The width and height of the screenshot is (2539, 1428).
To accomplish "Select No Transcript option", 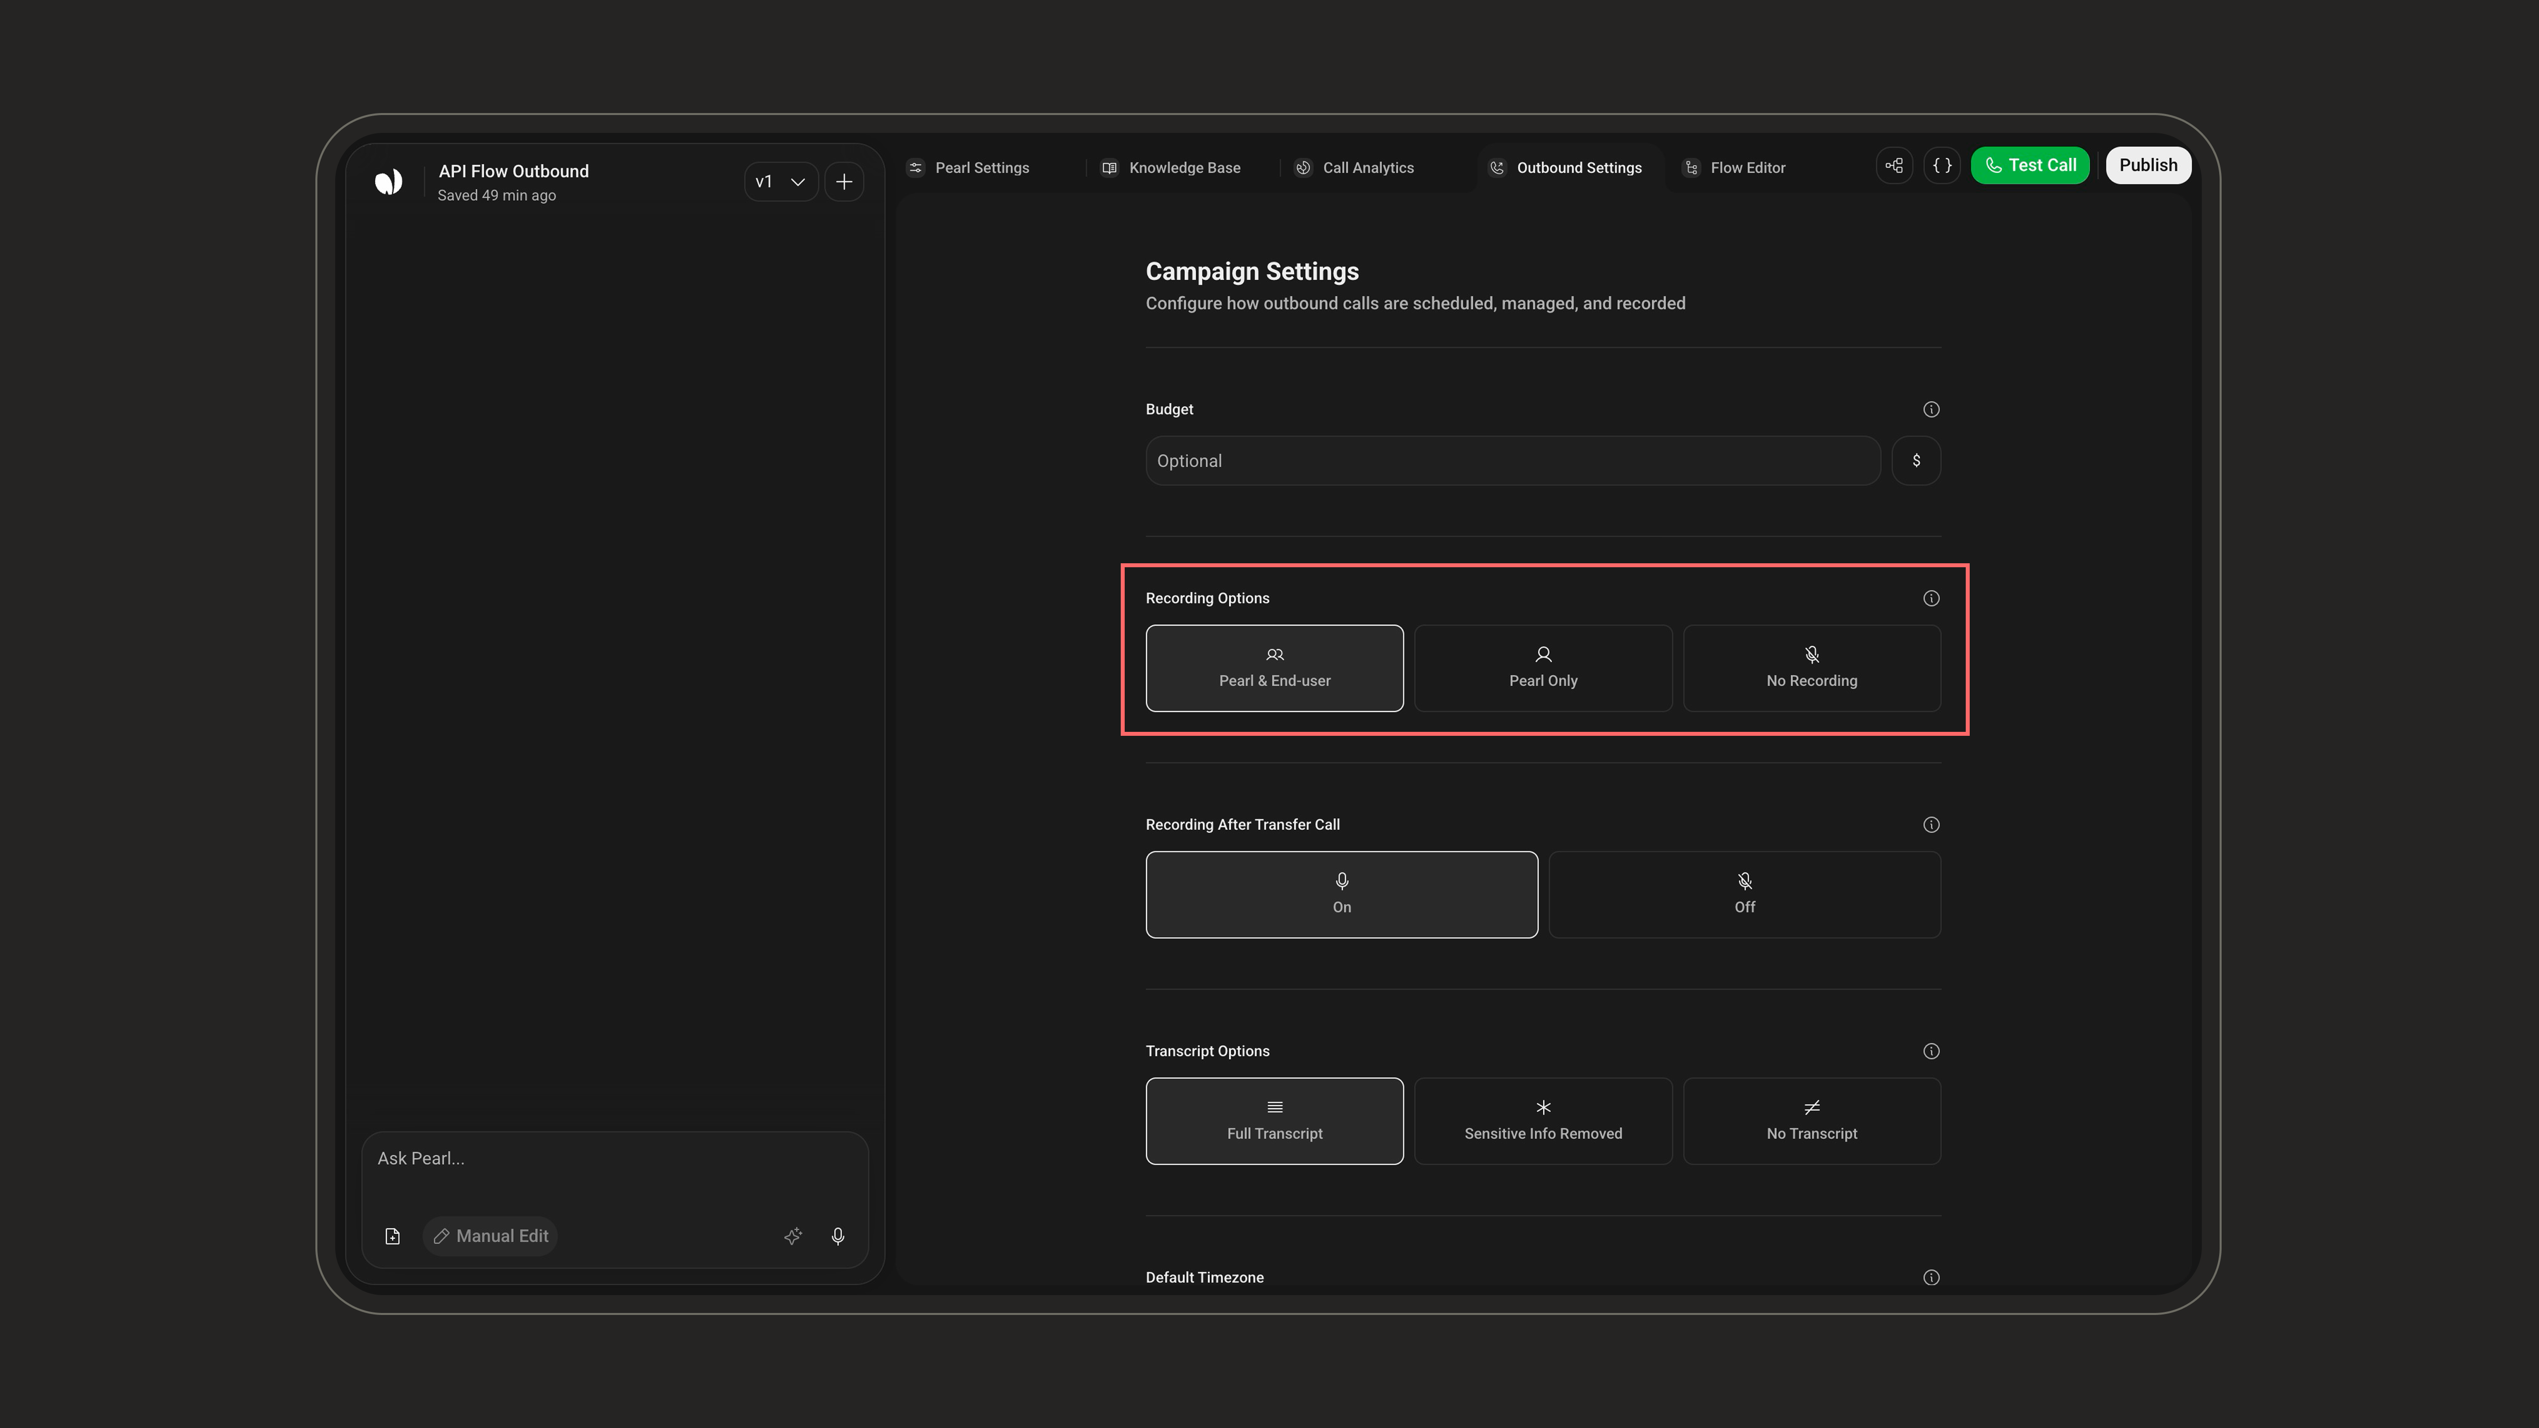I will 1812,1122.
